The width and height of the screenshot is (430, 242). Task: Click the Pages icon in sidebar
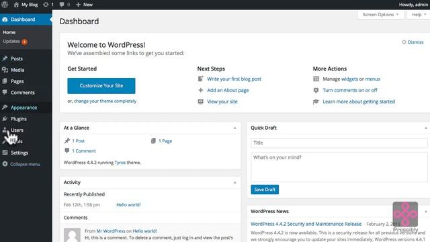[x=5, y=81]
